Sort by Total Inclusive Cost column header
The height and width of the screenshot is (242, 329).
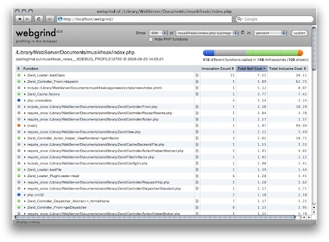(x=287, y=69)
